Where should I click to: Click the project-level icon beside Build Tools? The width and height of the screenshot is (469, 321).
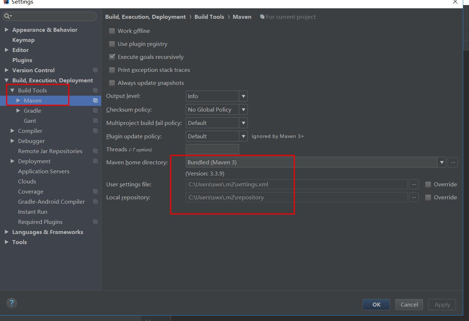click(95, 90)
